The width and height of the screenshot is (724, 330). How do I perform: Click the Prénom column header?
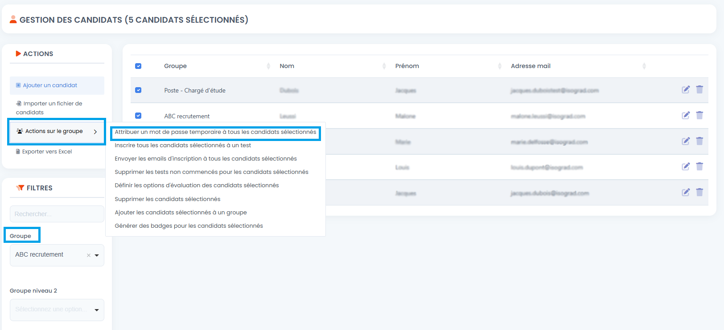pyautogui.click(x=407, y=66)
